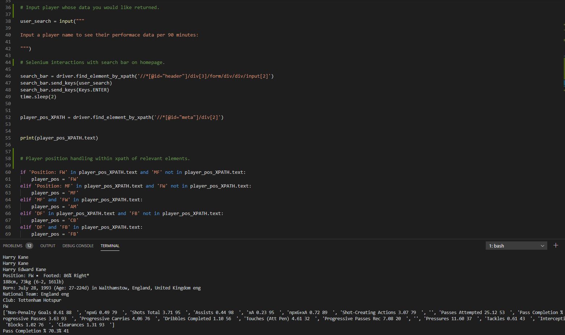Click the comment '# Selenium interactions with search bar'
565x335 pixels.
[93, 63]
